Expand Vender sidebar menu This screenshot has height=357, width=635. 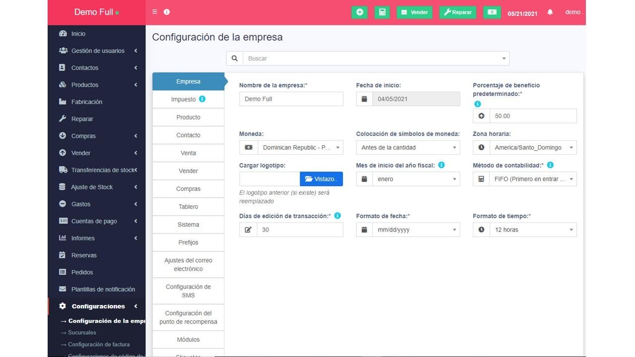[x=97, y=153]
